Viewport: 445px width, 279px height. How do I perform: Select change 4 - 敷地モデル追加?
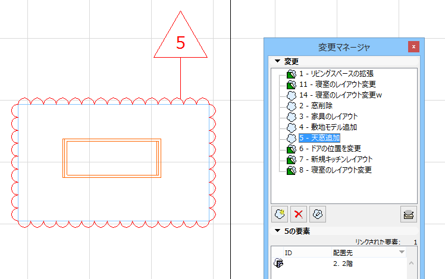click(x=328, y=127)
